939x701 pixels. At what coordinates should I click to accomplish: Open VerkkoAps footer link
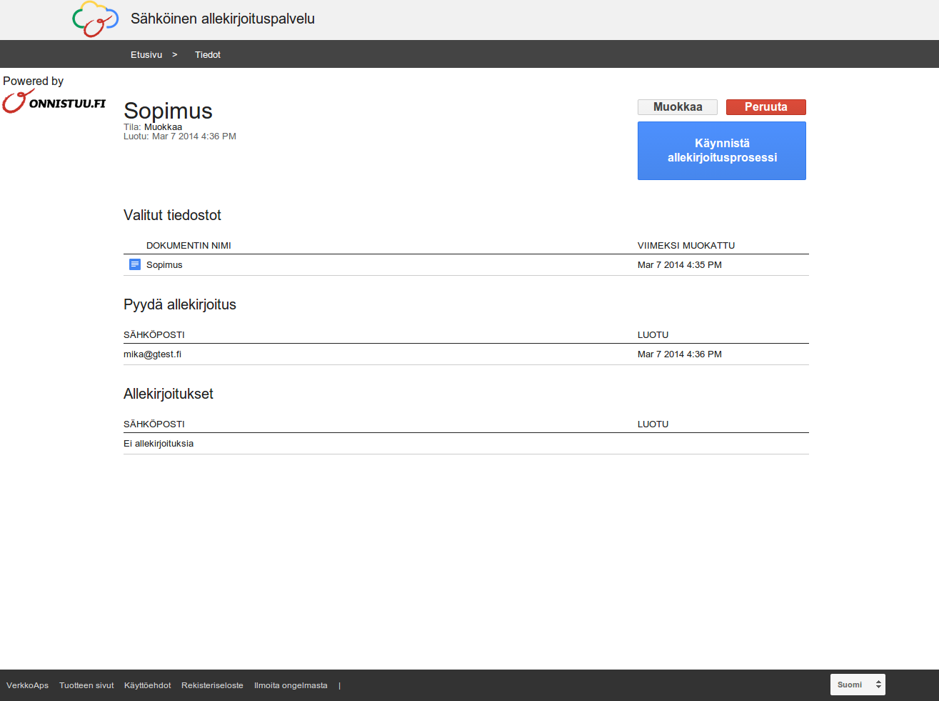pos(28,685)
